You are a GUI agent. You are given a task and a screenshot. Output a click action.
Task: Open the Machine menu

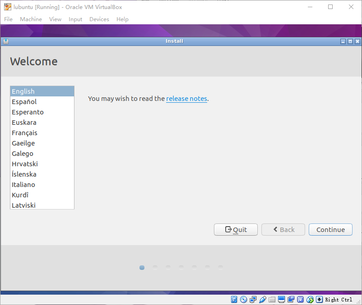[x=31, y=19]
